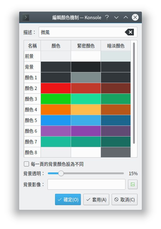
Task: Select the orange 顏色 4 color swatch
Action: (x=56, y=109)
